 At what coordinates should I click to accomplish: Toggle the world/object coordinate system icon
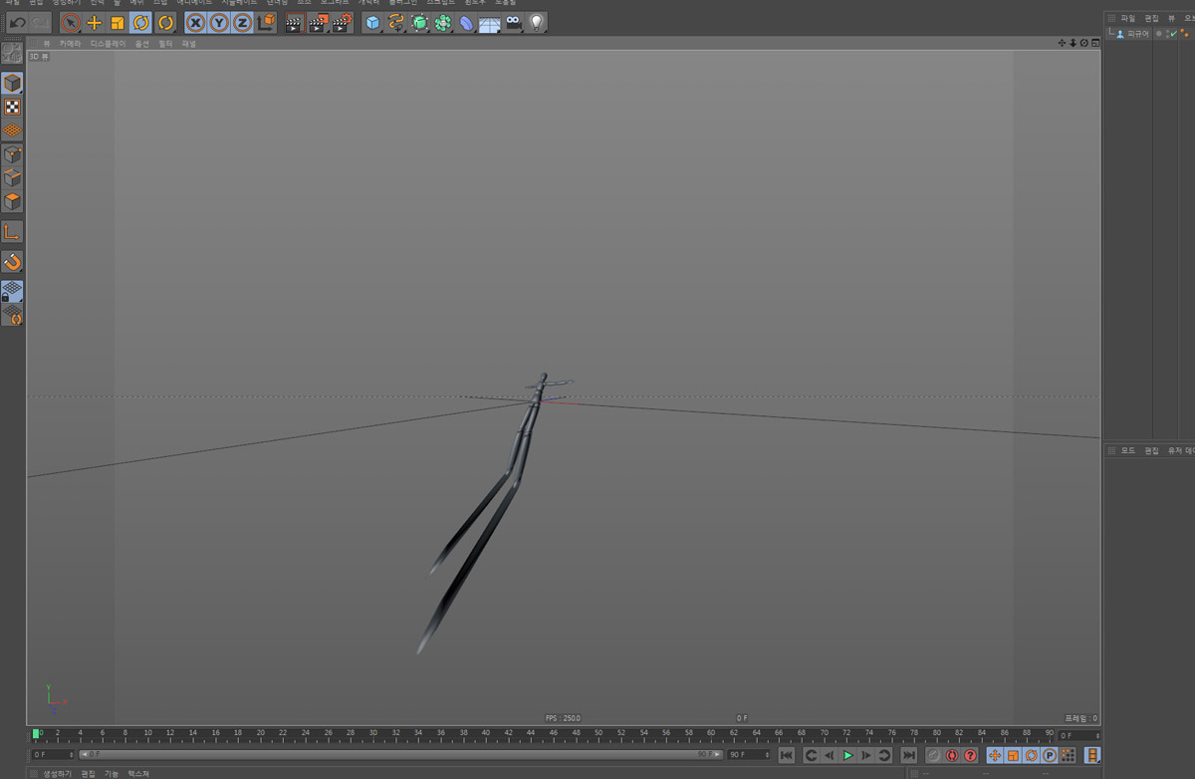266,22
